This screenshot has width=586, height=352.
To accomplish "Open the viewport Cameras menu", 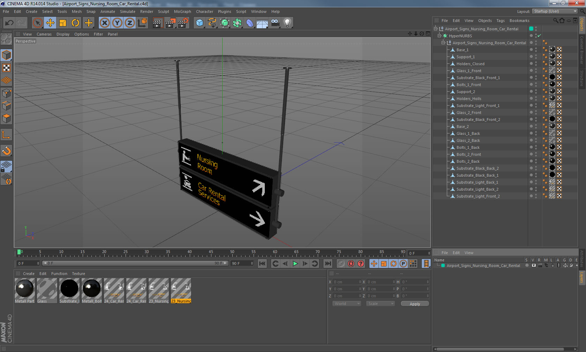I will (44, 34).
